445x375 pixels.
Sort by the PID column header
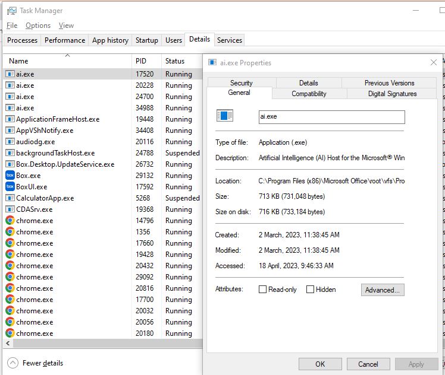[x=146, y=61]
